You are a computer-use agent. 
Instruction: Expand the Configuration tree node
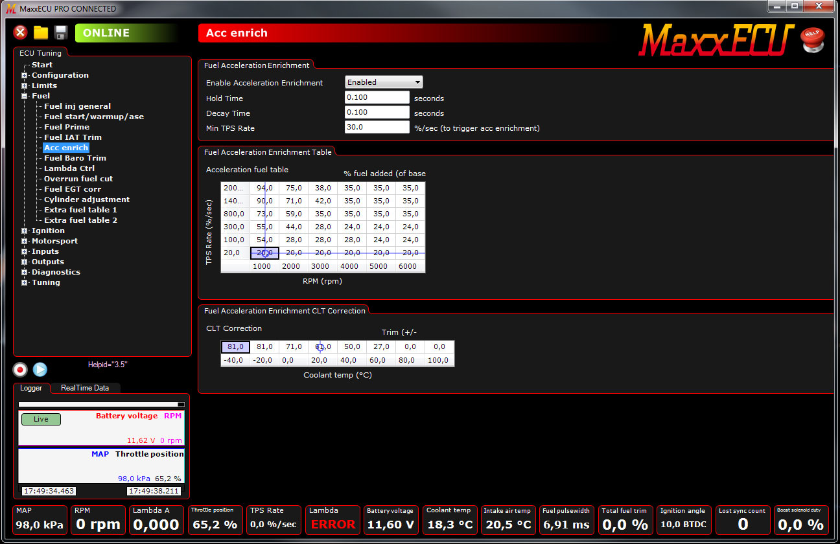pos(25,75)
